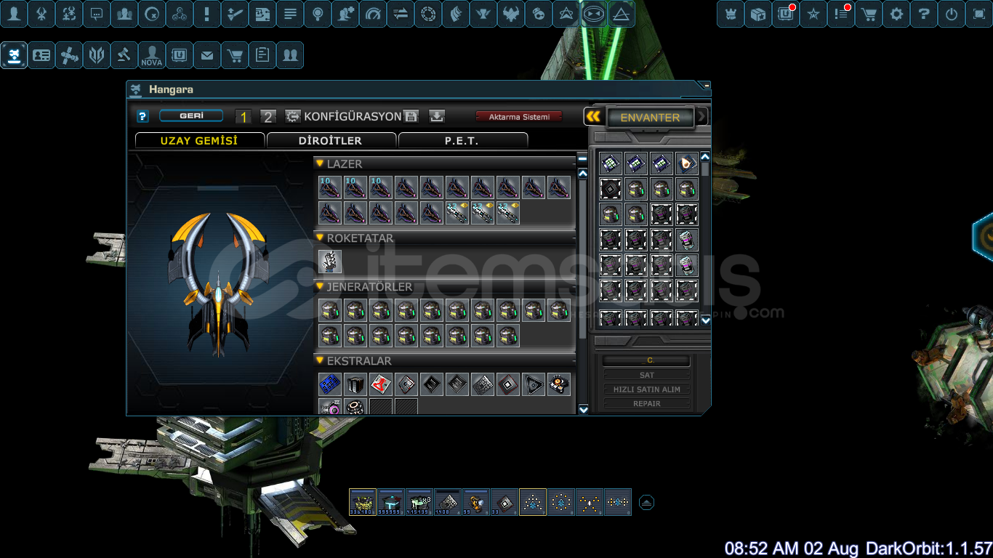The height and width of the screenshot is (558, 993).
Task: Open the ENVANTER panel
Action: 650,117
